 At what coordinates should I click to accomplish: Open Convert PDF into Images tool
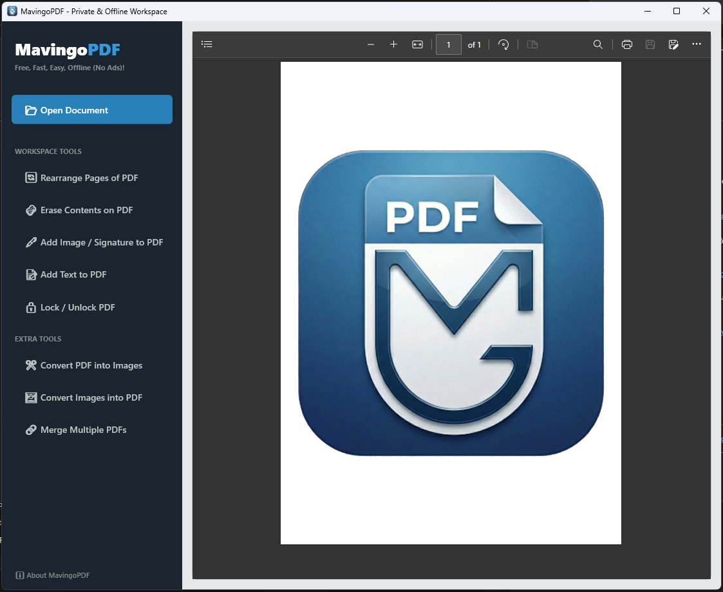(x=91, y=365)
